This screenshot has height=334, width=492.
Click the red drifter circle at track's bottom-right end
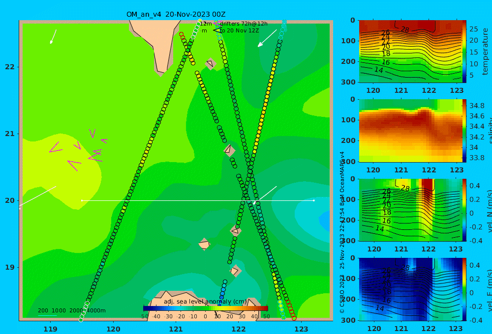[x=294, y=318]
